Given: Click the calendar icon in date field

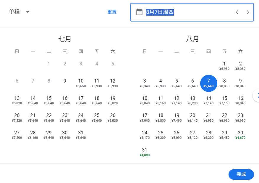Looking at the screenshot, I should pyautogui.click(x=139, y=12).
